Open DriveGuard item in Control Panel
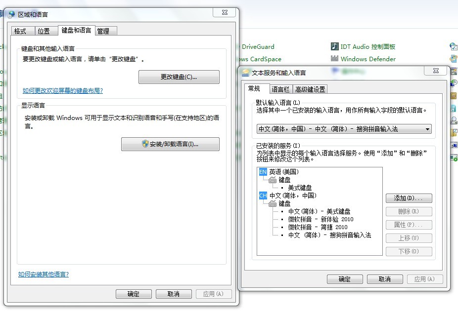The height and width of the screenshot is (313, 458). [258, 46]
